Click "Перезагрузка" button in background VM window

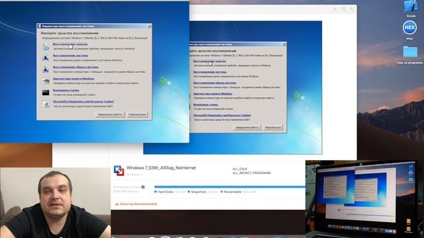pyautogui.click(x=272, y=128)
